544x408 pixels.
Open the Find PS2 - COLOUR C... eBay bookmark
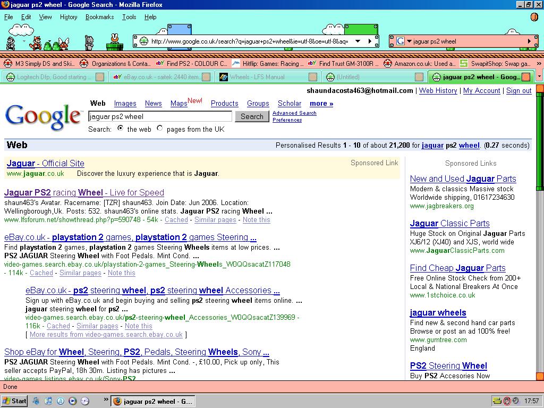[191, 64]
